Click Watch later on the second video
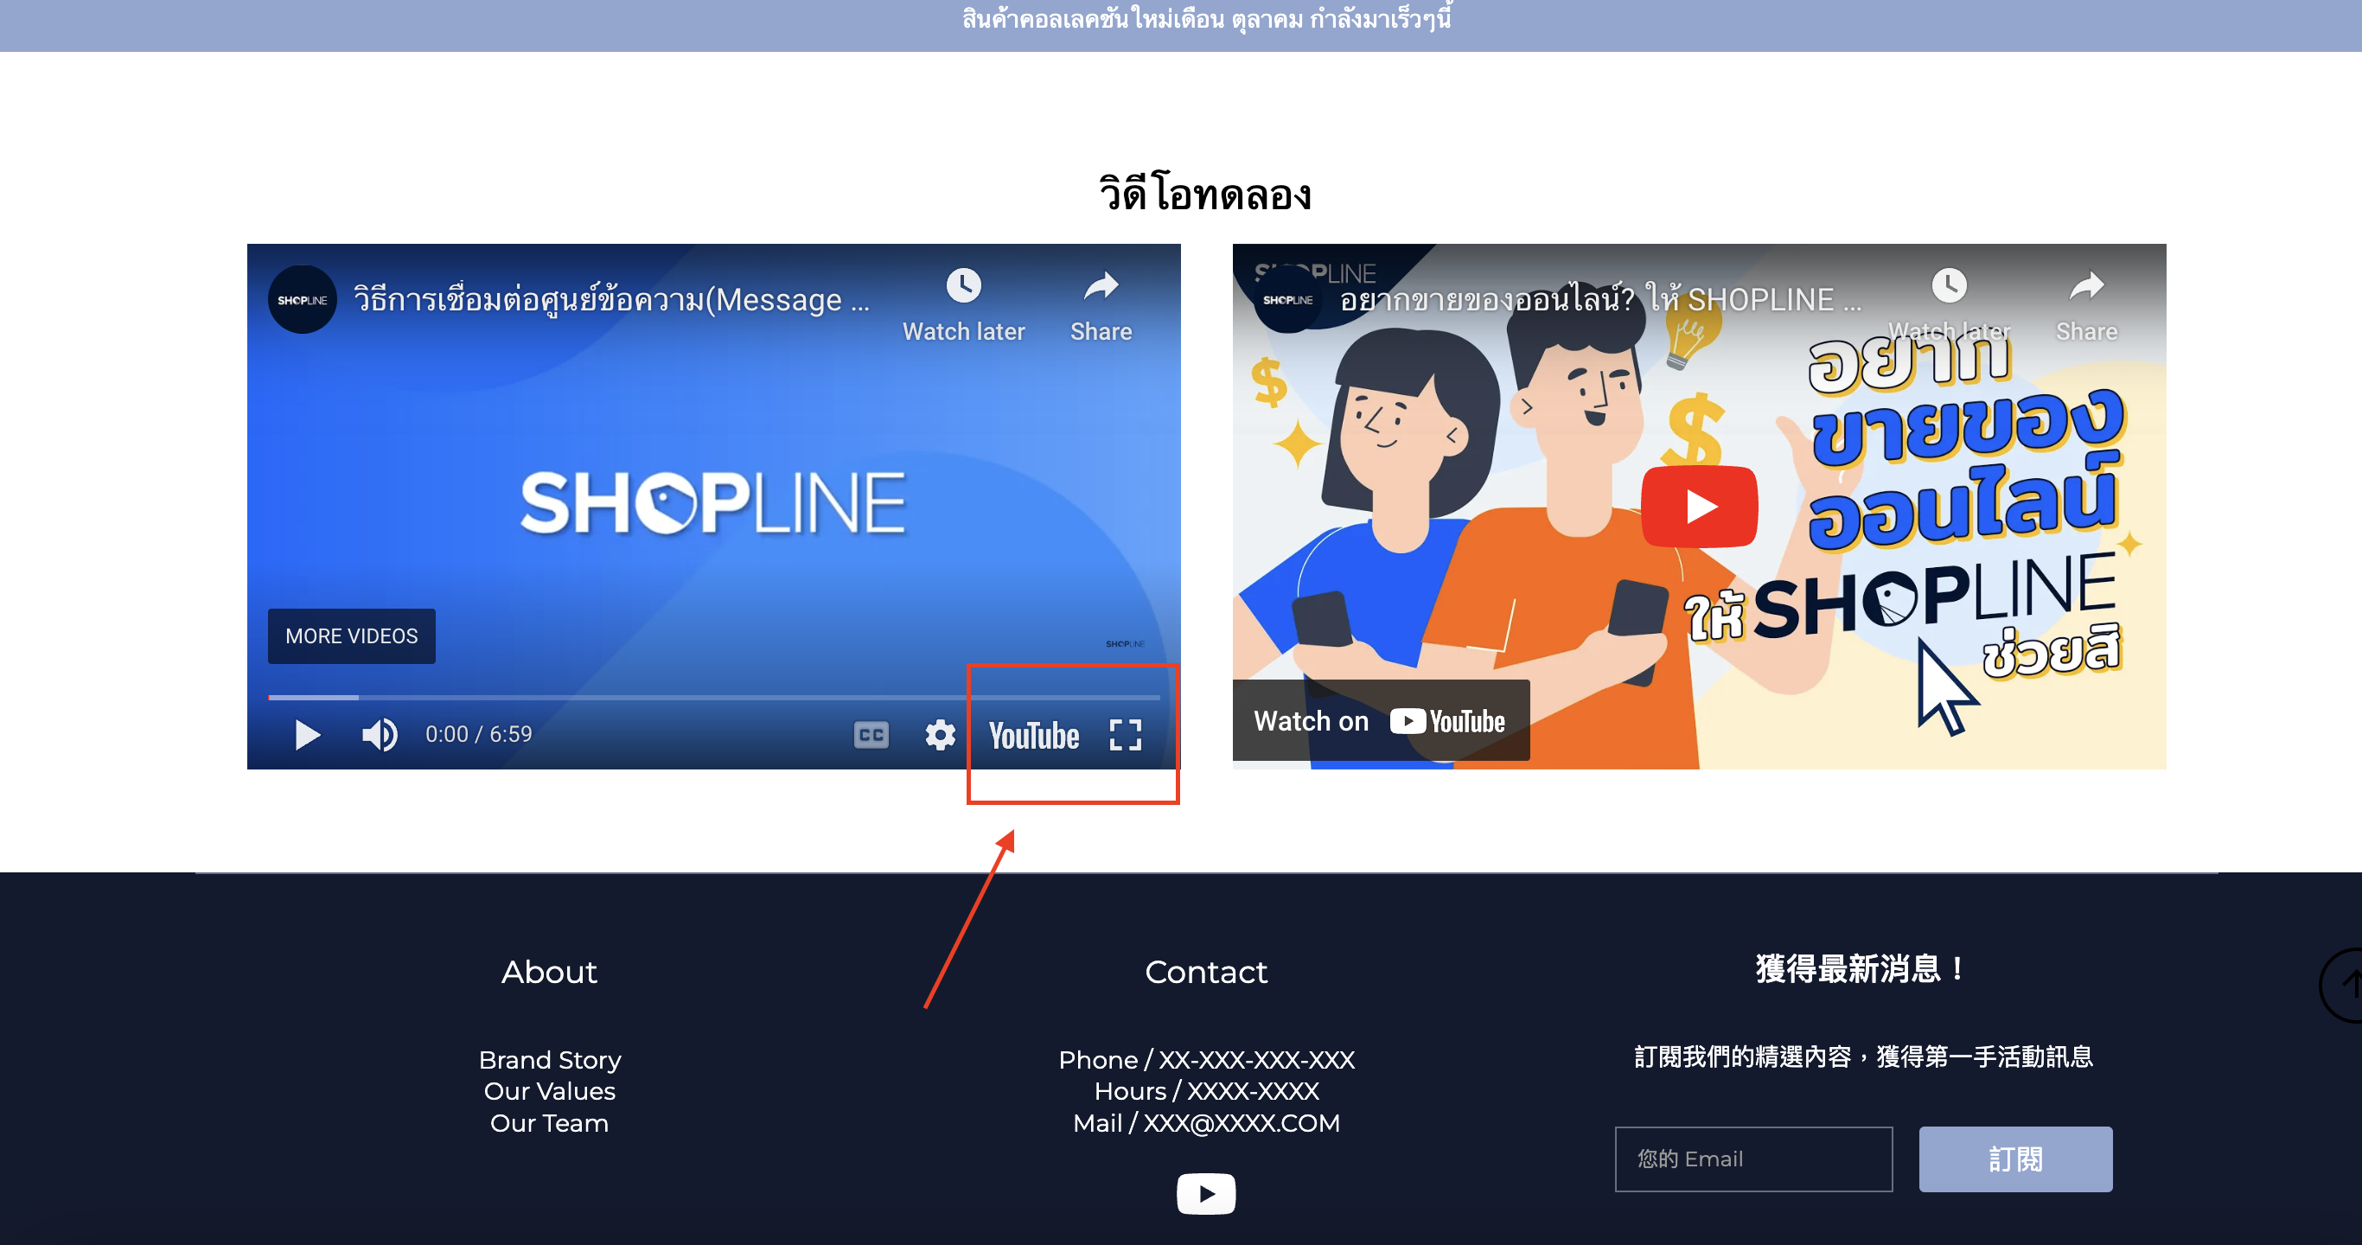 [1950, 306]
